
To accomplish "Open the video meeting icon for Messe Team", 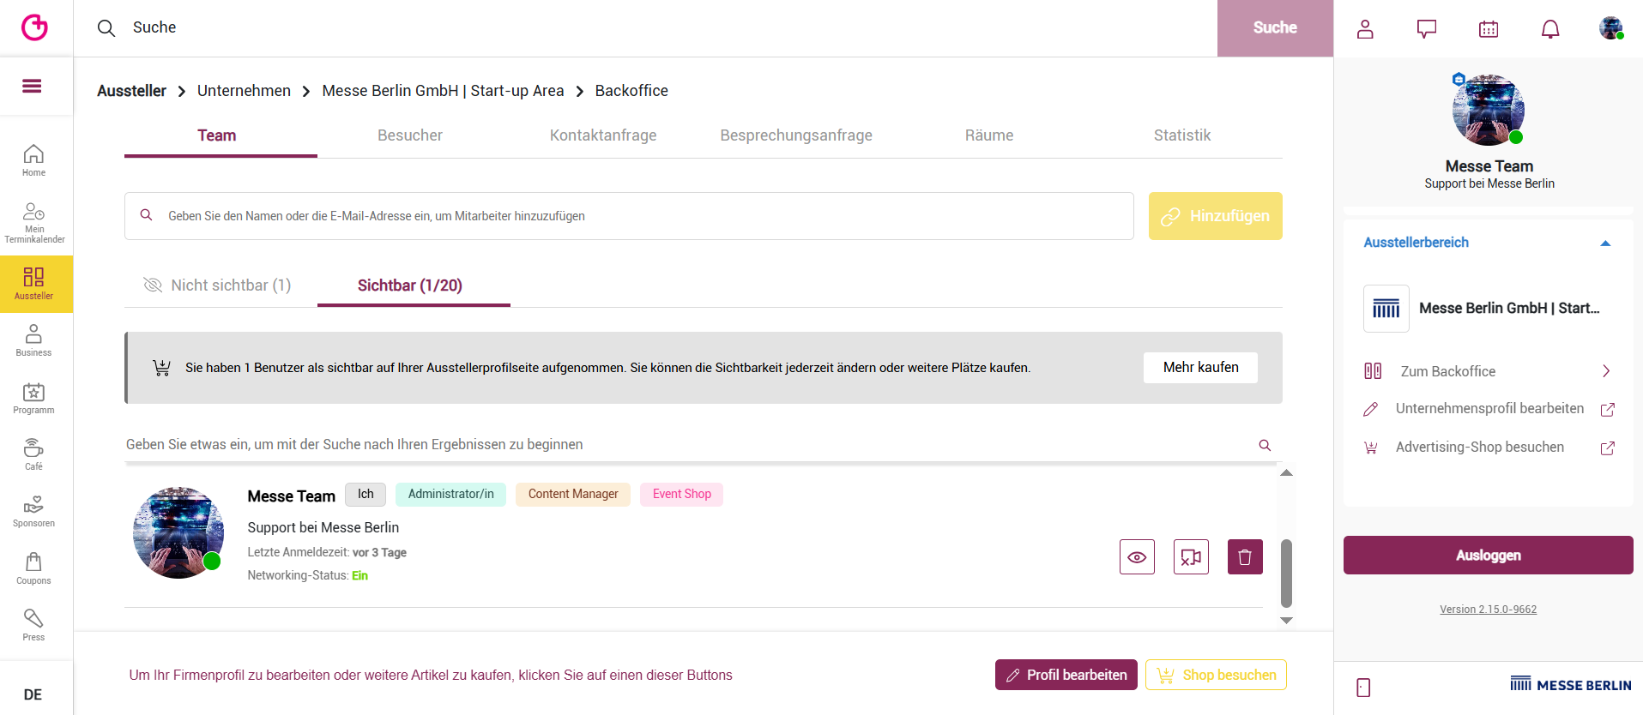I will coord(1191,557).
